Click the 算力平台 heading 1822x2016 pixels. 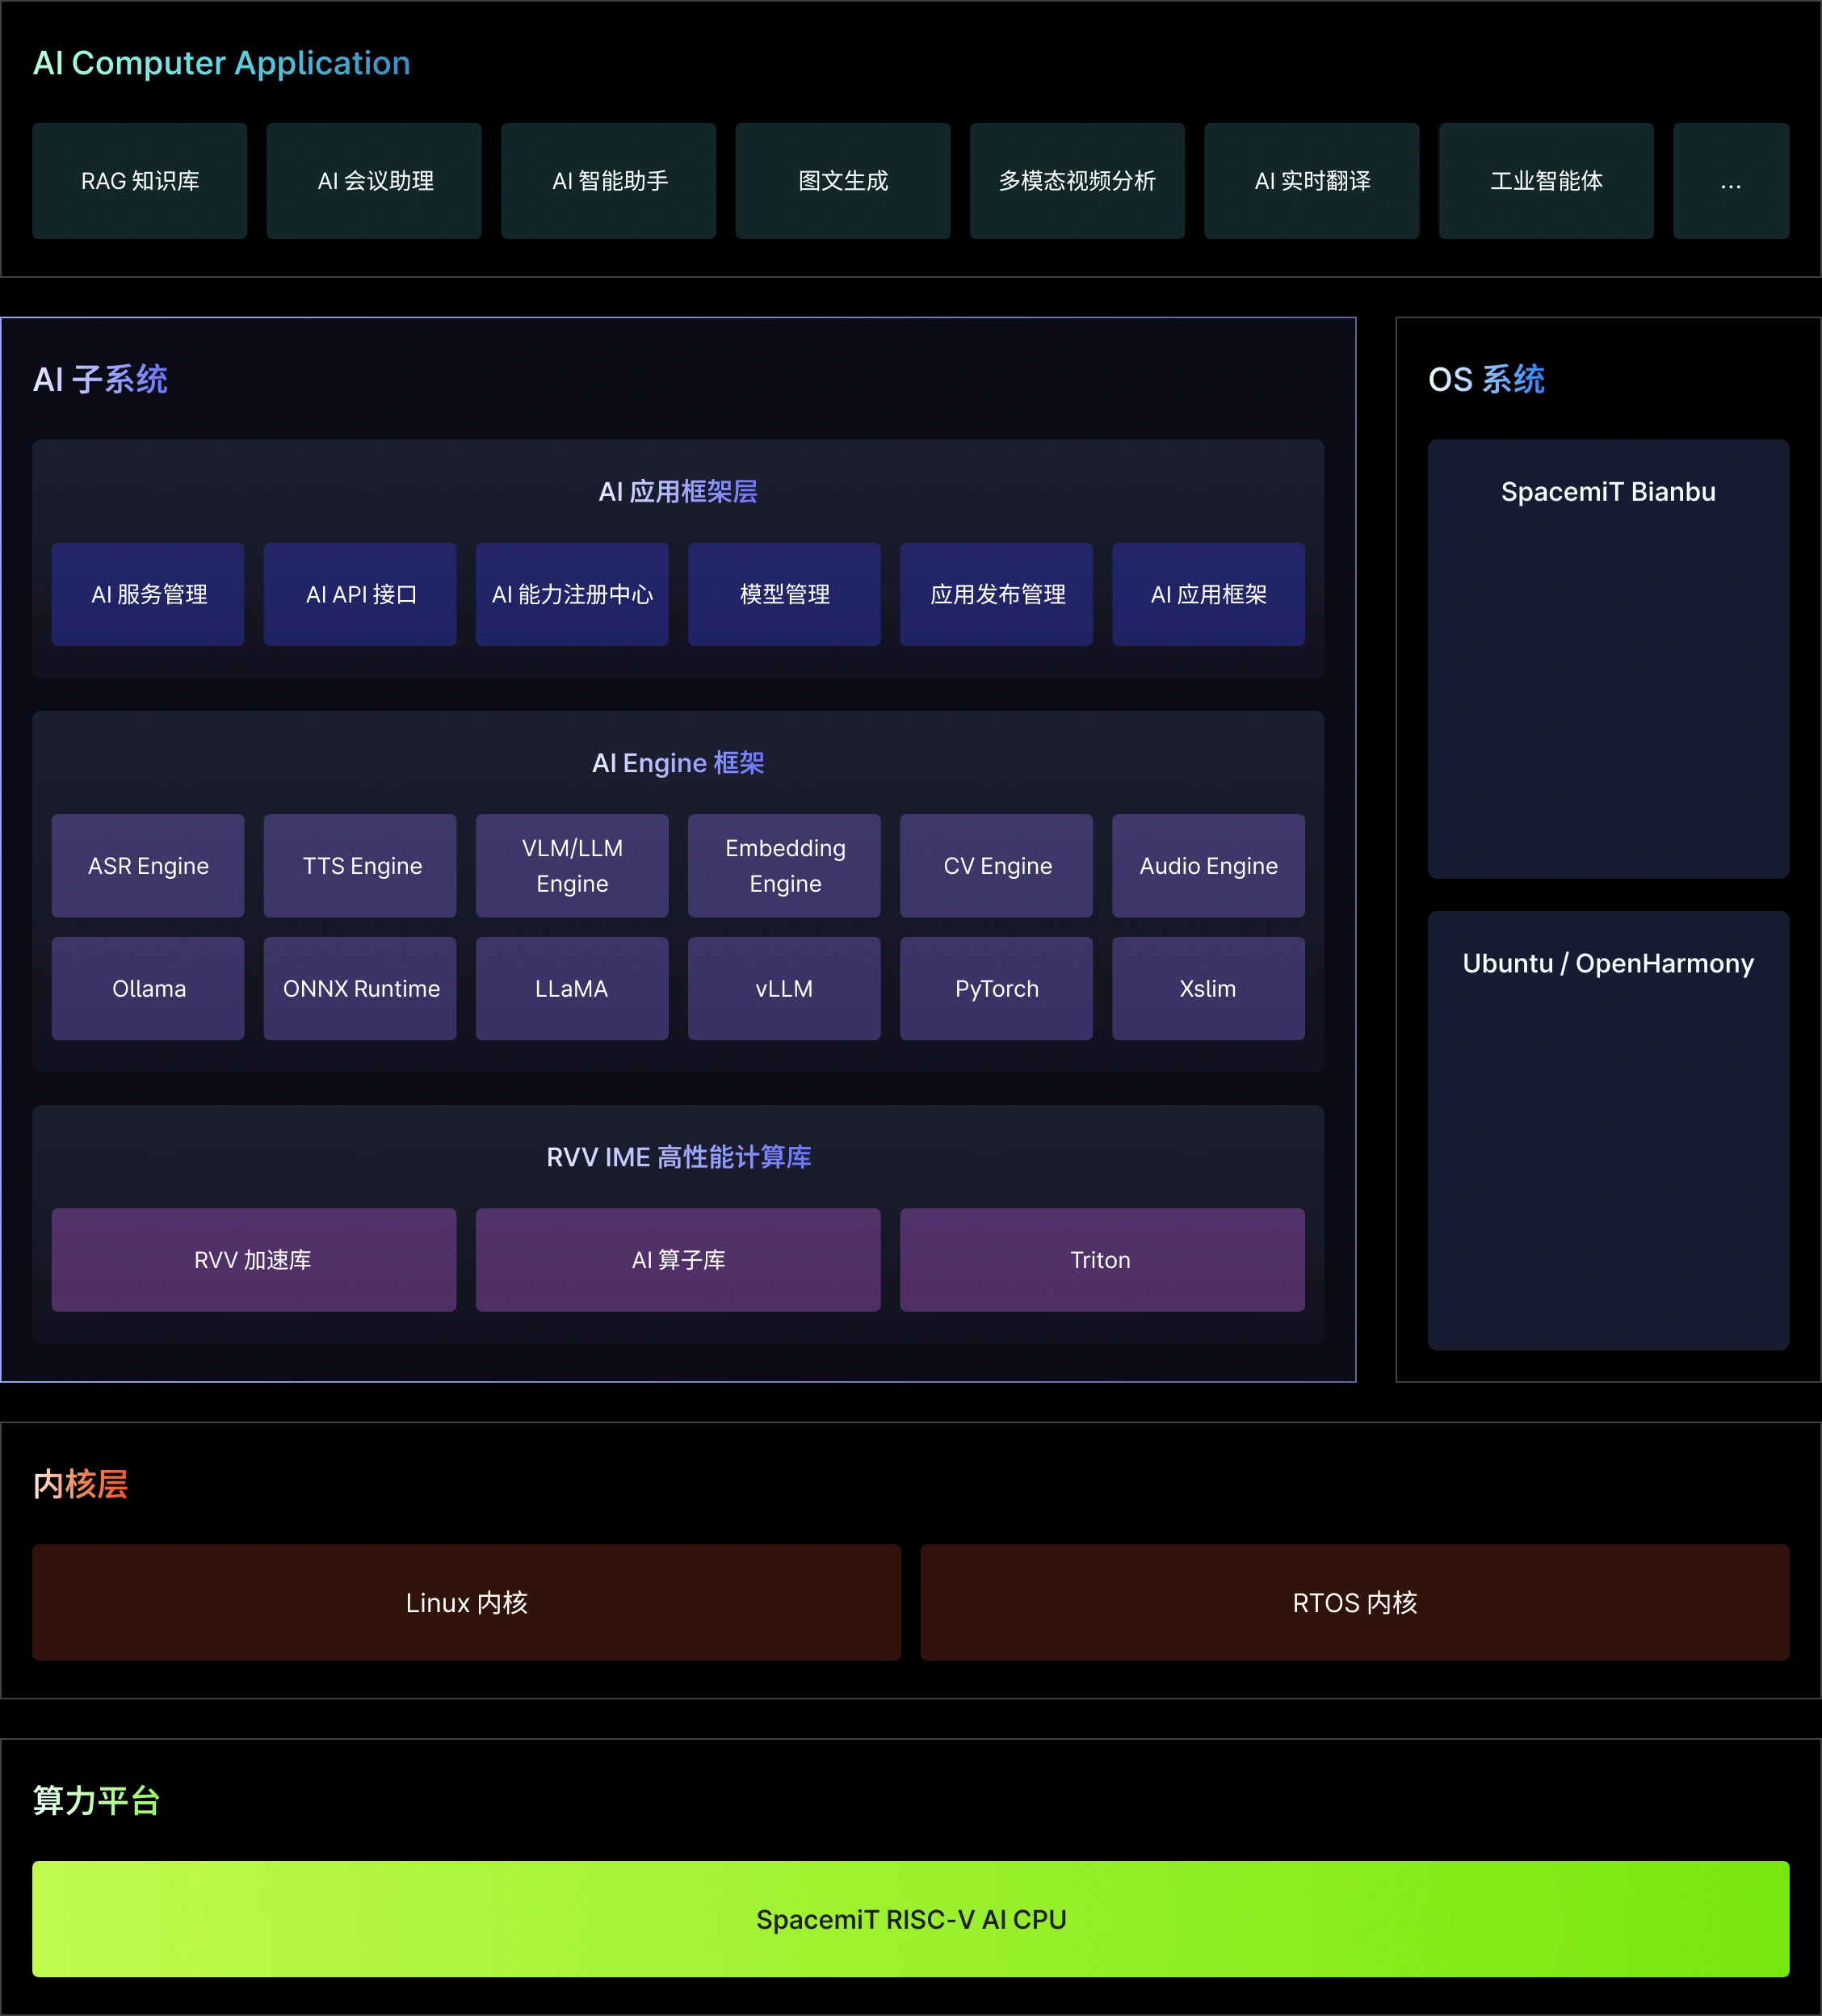pyautogui.click(x=96, y=1801)
